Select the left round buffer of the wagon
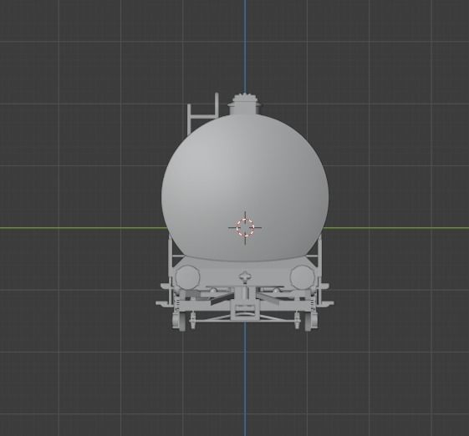The image size is (469, 436). [187, 277]
